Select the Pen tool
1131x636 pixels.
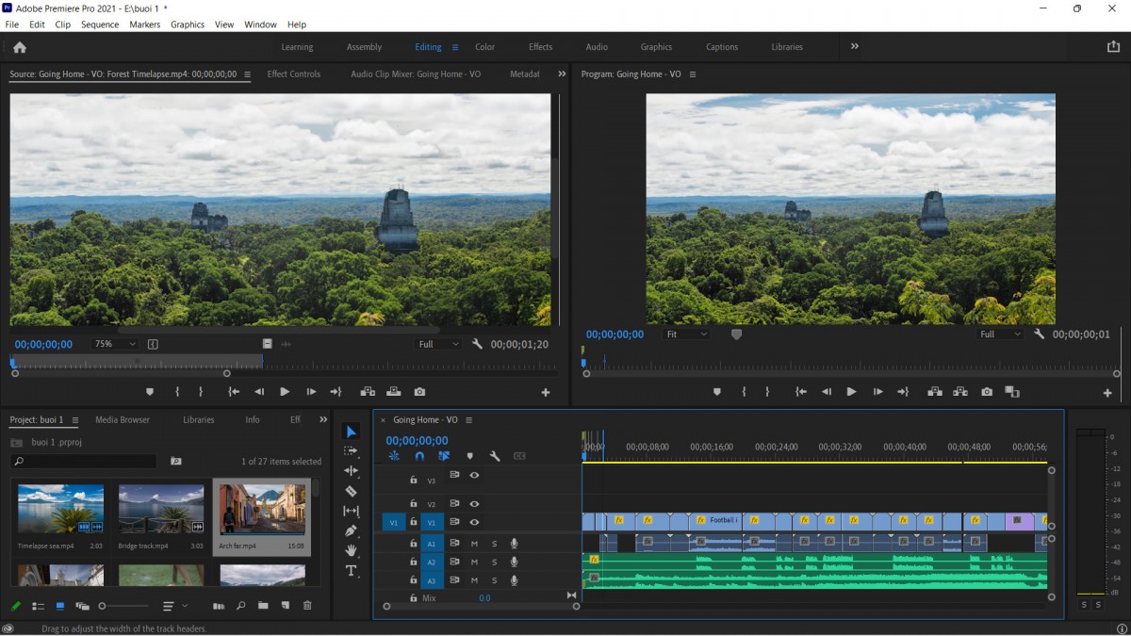352,530
